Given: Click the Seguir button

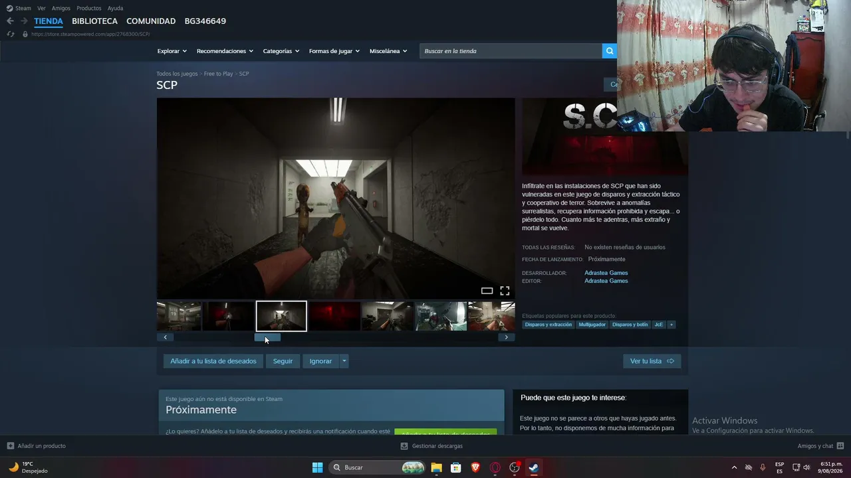Looking at the screenshot, I should (283, 361).
